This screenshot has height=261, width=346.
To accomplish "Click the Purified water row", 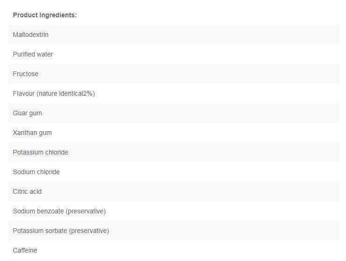I will coord(33,54).
